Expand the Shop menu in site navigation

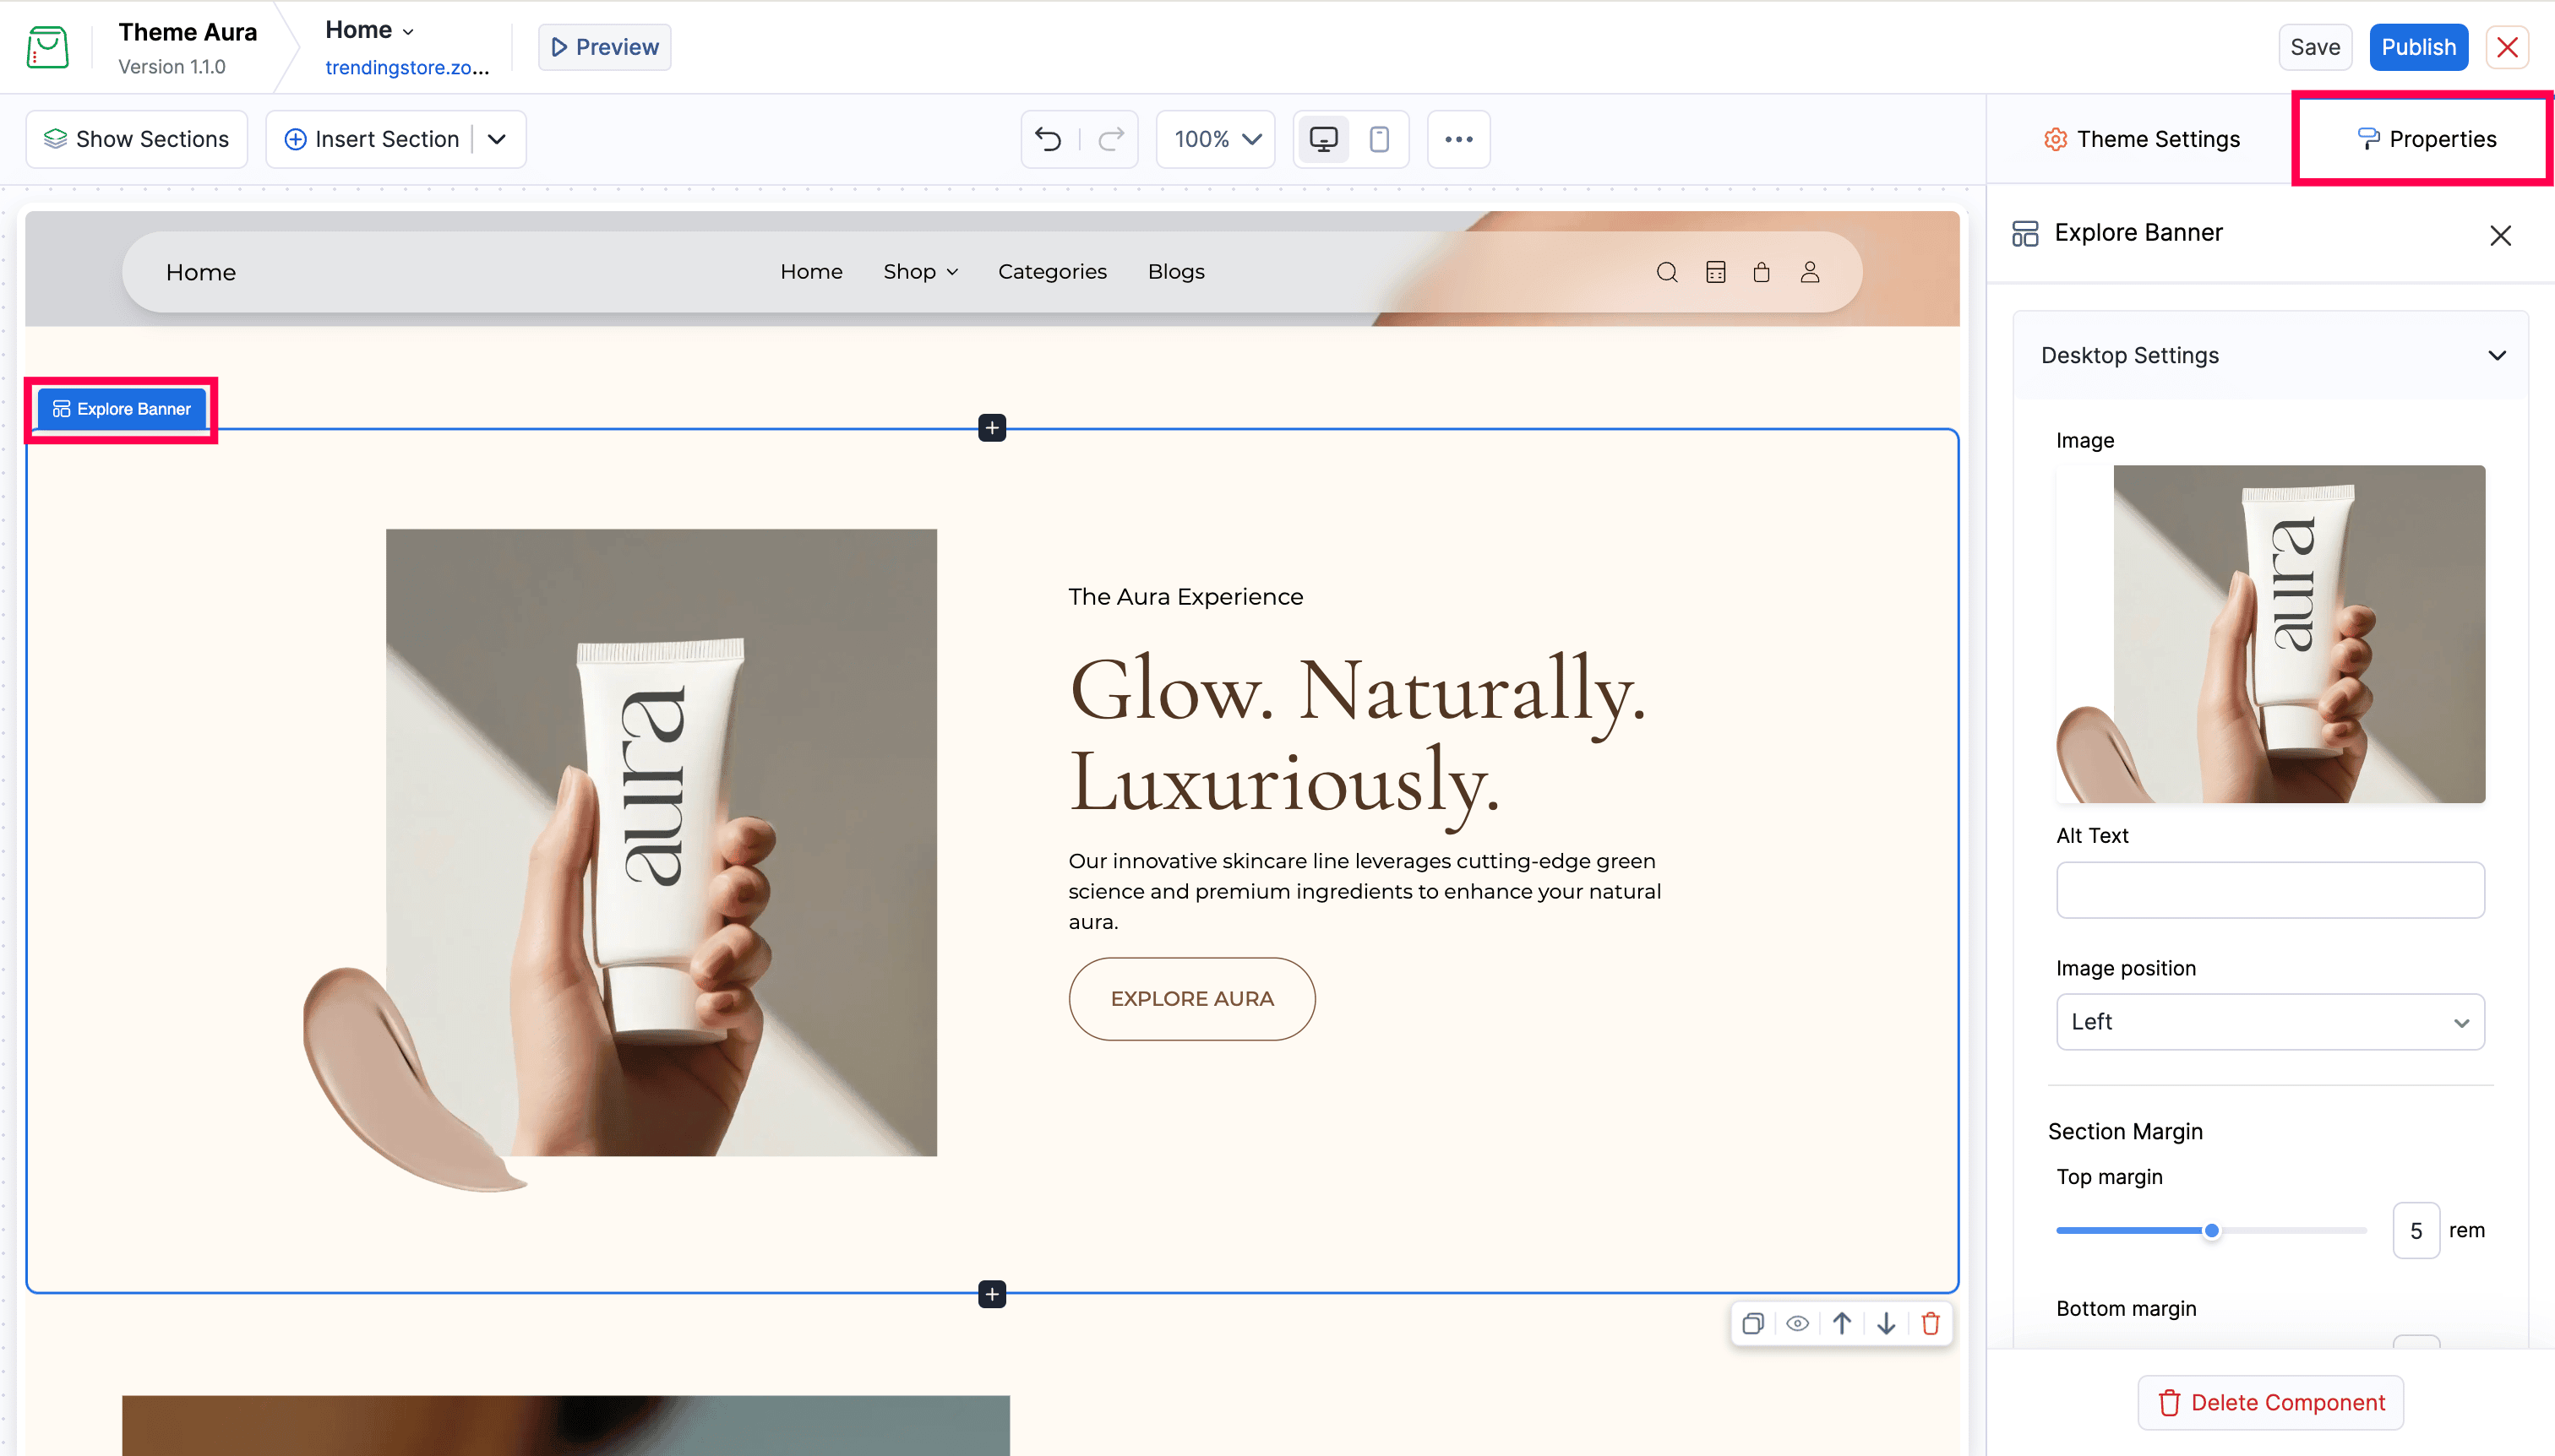920,272
